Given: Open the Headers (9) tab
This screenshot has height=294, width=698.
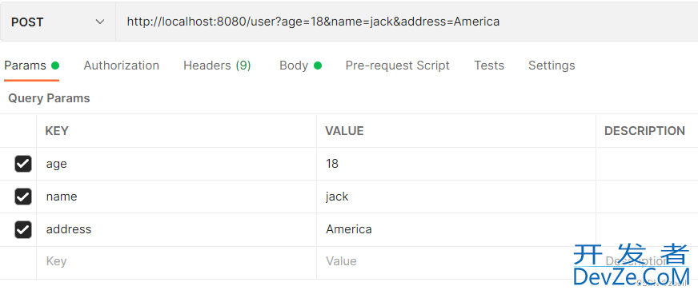Looking at the screenshot, I should (217, 66).
